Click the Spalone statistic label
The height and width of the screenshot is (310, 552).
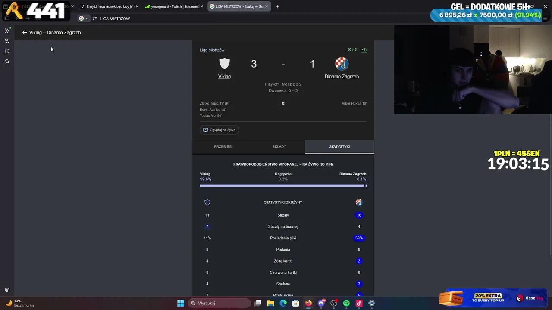click(283, 284)
